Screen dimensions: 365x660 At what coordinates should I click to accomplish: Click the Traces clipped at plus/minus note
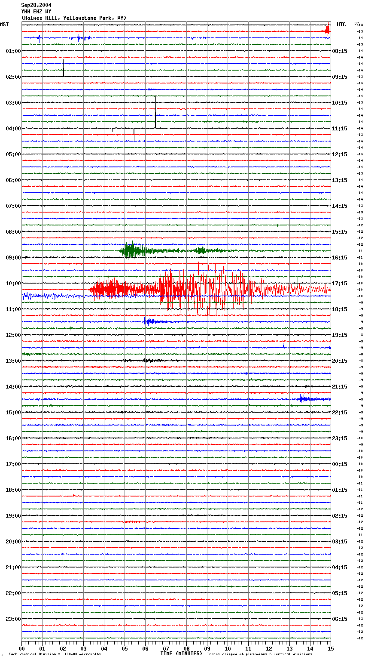259,654
